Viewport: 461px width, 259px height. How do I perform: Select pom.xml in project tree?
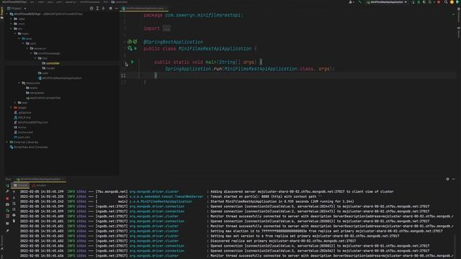tap(24, 137)
